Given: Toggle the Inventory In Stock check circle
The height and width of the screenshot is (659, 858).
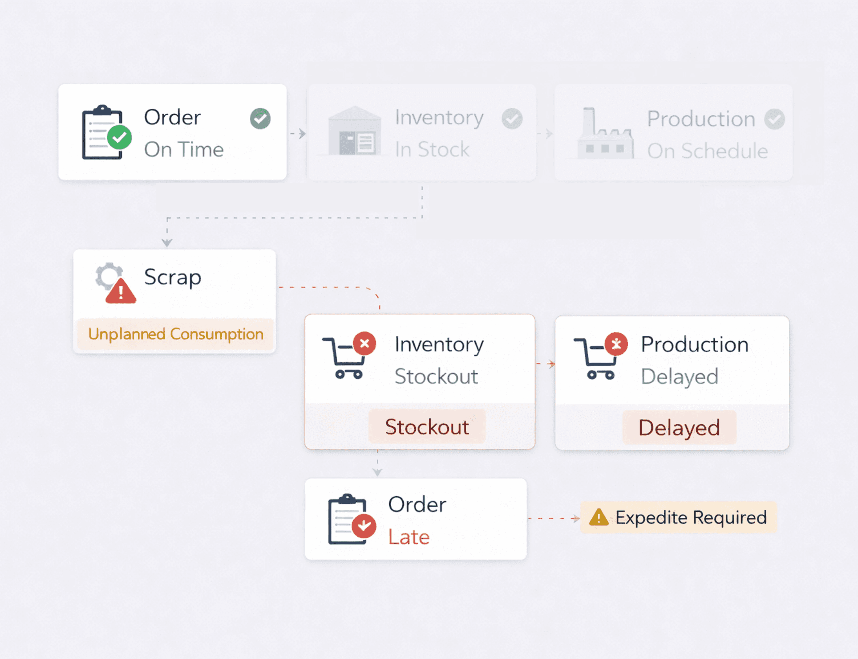Looking at the screenshot, I should (x=512, y=118).
